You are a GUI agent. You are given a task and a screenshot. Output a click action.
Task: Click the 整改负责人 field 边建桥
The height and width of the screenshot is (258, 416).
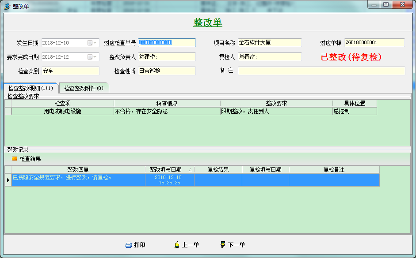(167, 56)
